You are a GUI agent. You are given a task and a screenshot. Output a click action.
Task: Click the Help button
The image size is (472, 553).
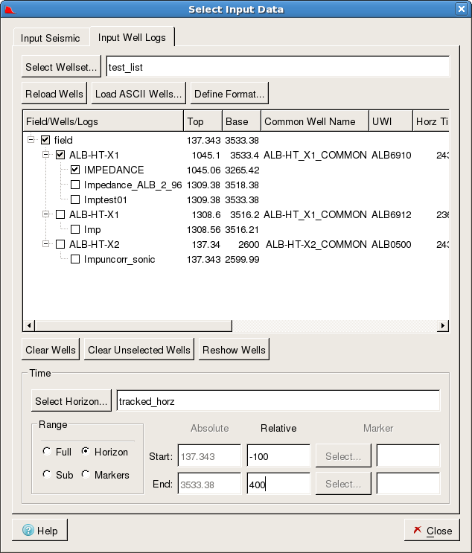point(40,530)
